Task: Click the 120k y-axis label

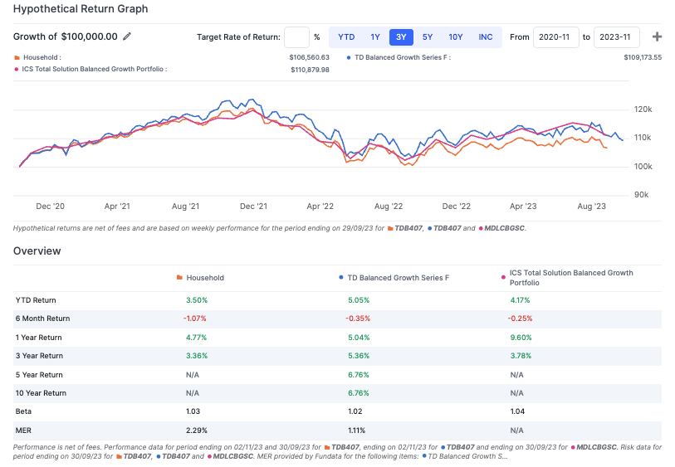Action: (x=643, y=109)
